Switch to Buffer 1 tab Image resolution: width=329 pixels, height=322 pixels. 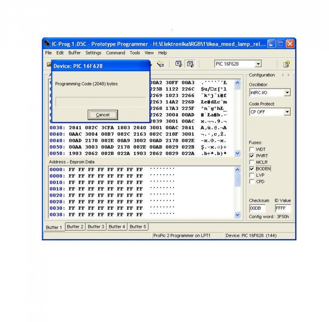pos(54,227)
